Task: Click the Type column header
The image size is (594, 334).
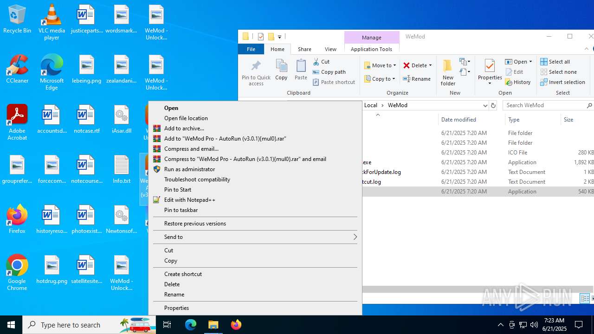Action: point(533,120)
